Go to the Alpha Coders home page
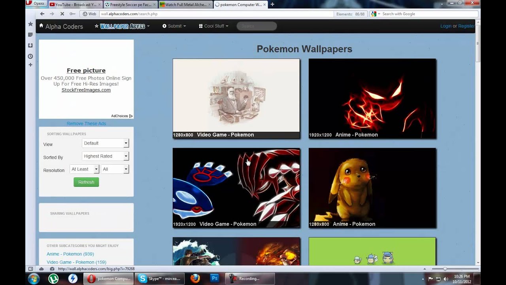Image resolution: width=506 pixels, height=285 pixels. pyautogui.click(x=64, y=27)
